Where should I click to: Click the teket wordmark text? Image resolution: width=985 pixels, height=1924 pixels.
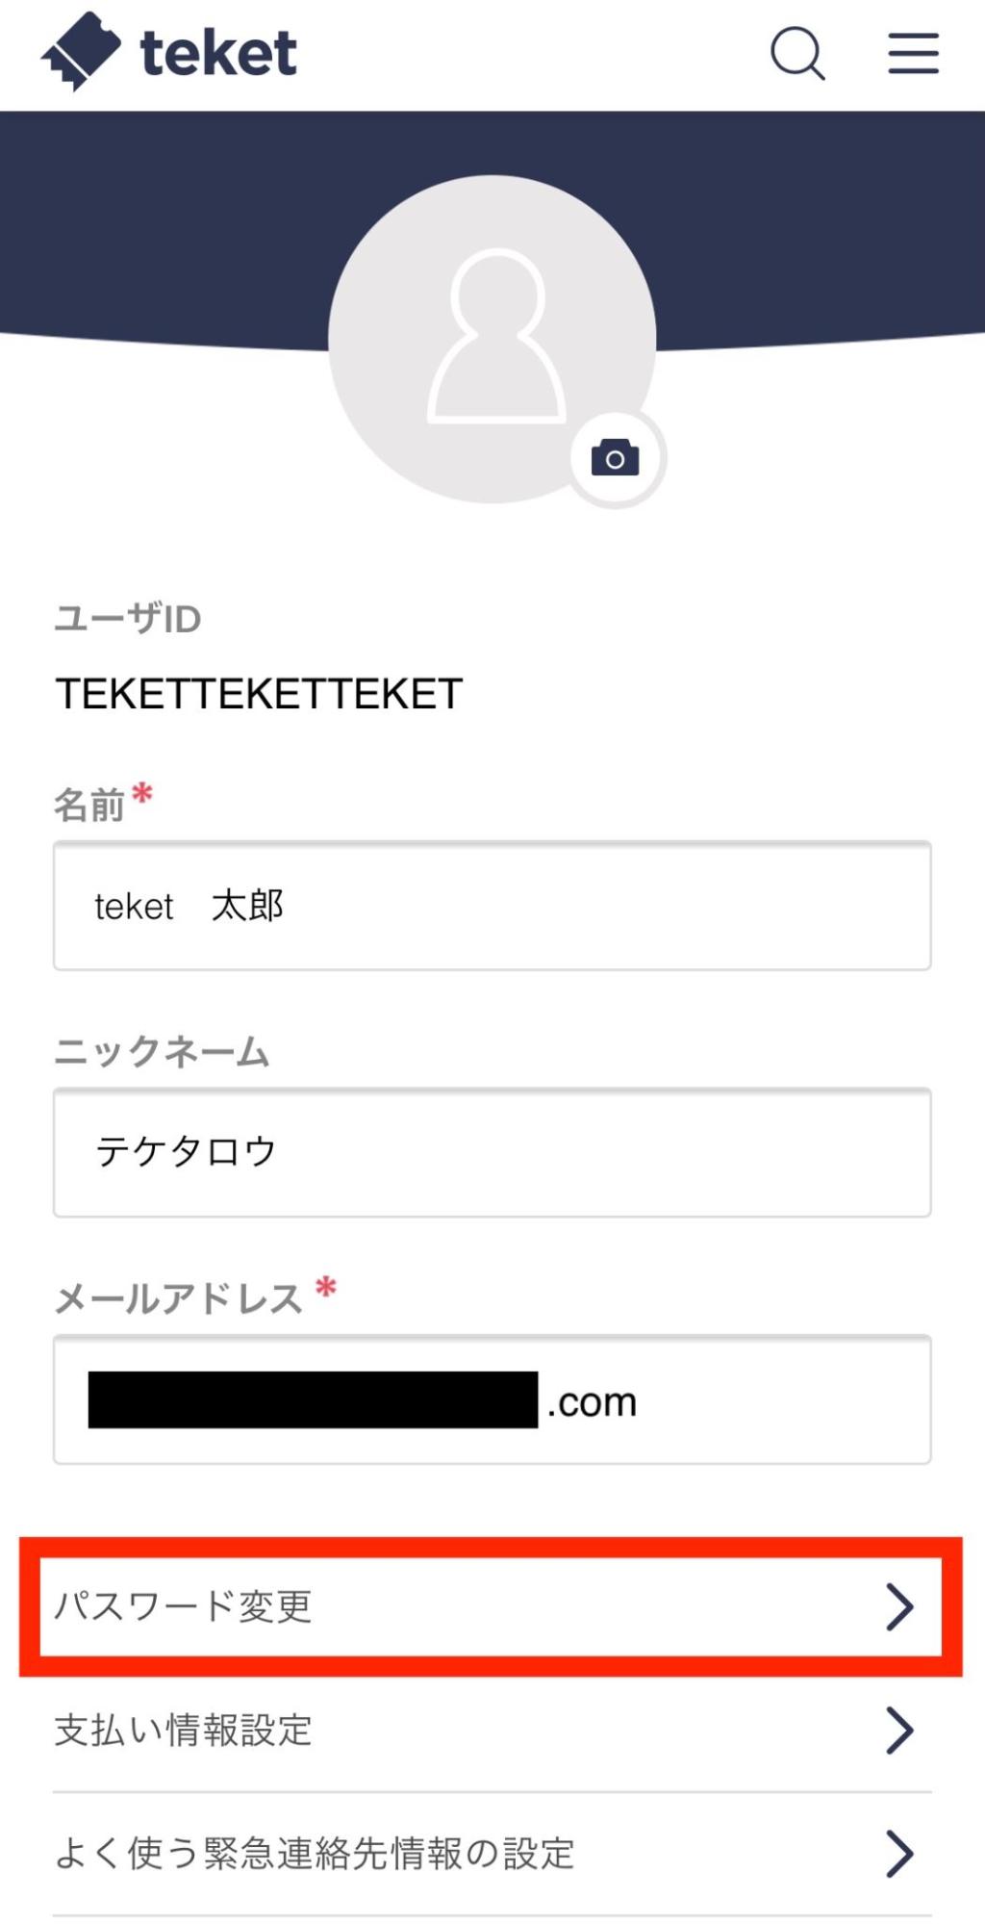(218, 53)
